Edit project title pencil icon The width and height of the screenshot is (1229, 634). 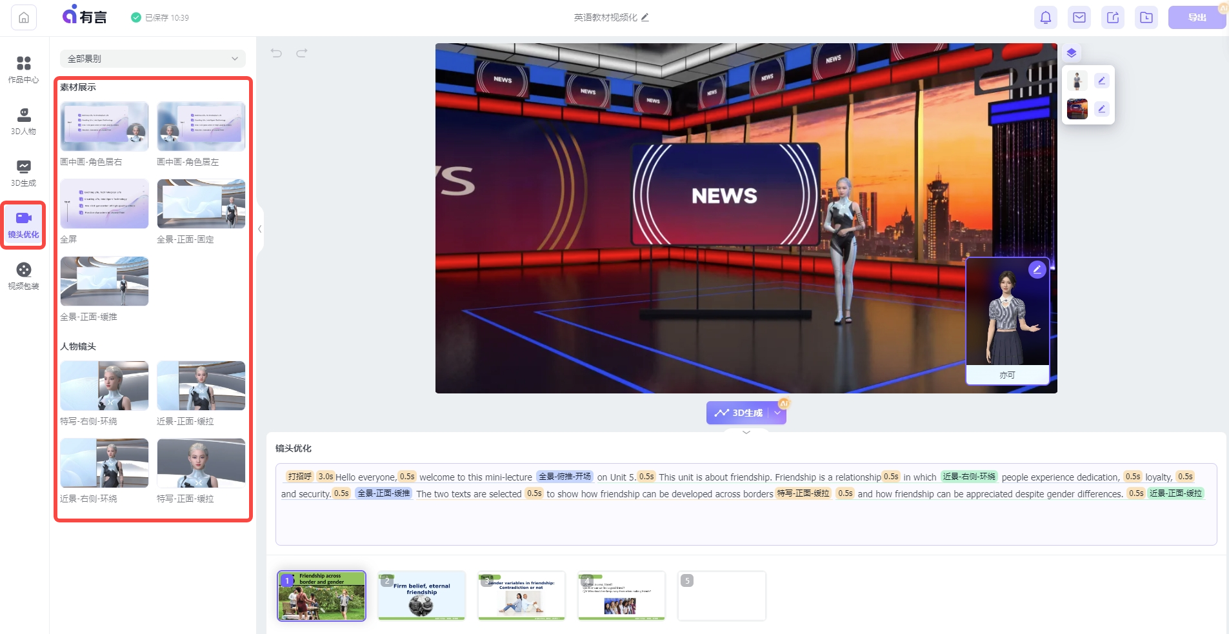point(645,17)
